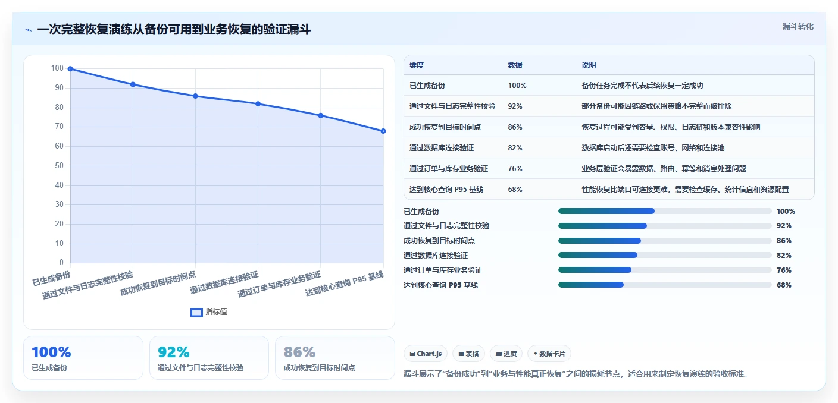Click the title 一次完整恢复演练从备份可用到业务恢复的验证漏斗
This screenshot has height=403, width=838.
(x=174, y=29)
